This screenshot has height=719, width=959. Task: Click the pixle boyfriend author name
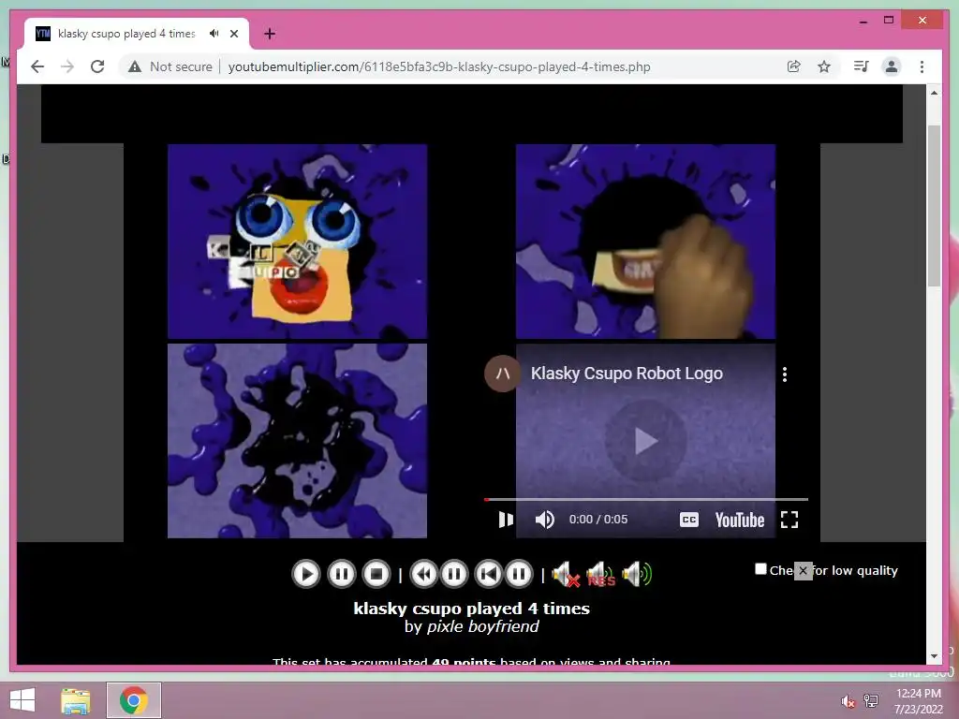click(483, 626)
